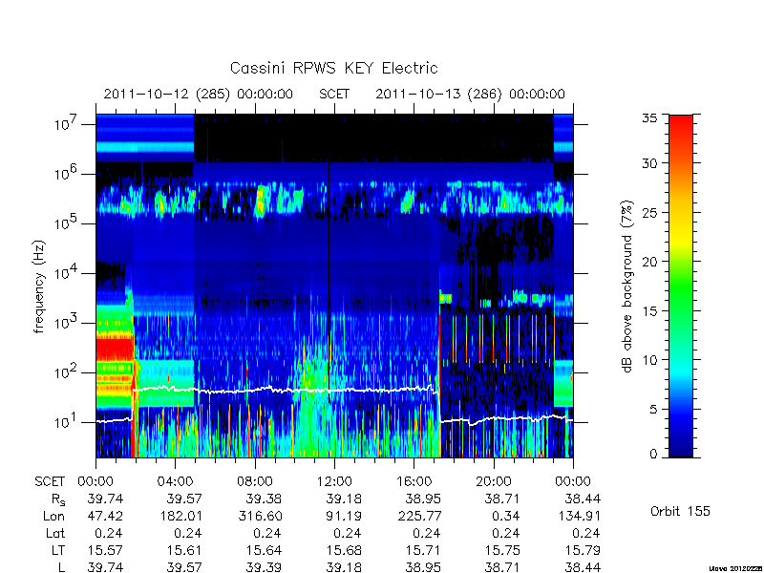This screenshot has height=573, width=764.
Task: Click longitude value "225.77"
Action: (419, 516)
